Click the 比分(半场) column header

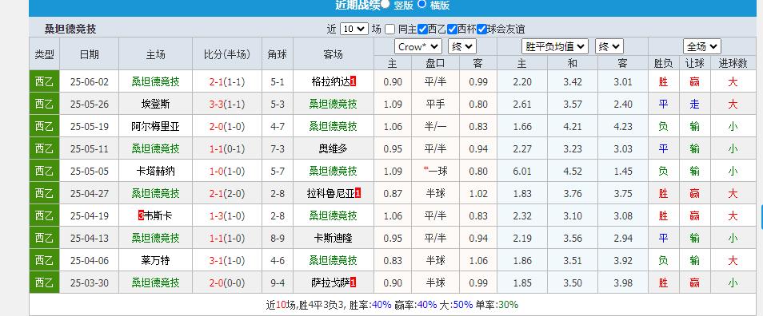coord(227,54)
